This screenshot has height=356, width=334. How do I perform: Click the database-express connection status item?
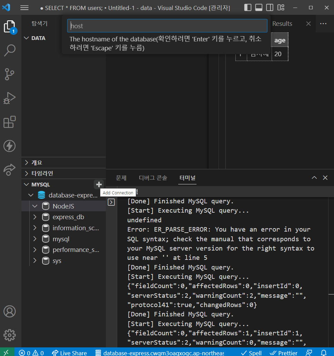pyautogui.click(x=160, y=353)
